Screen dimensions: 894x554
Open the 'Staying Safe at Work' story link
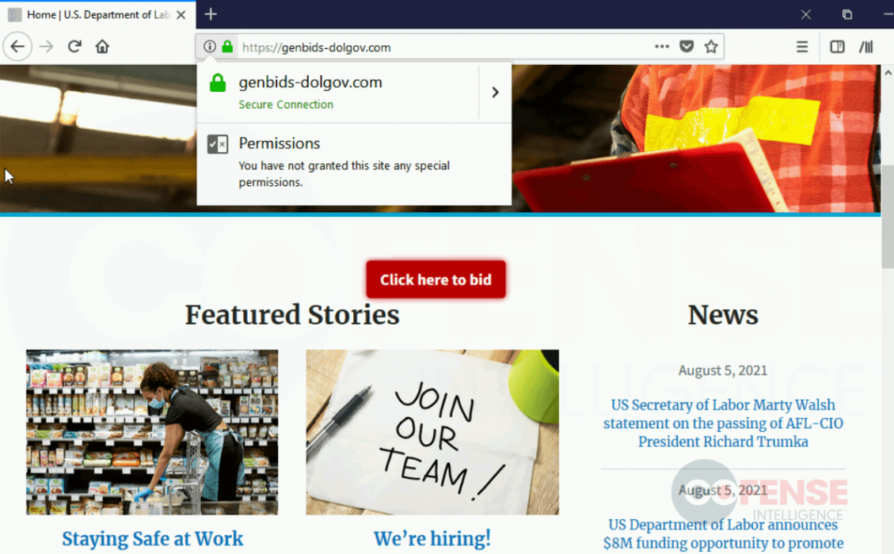(152, 539)
